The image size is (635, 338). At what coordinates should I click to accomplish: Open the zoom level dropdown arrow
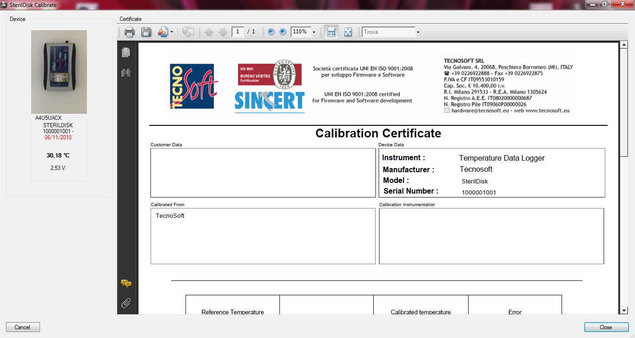point(314,32)
